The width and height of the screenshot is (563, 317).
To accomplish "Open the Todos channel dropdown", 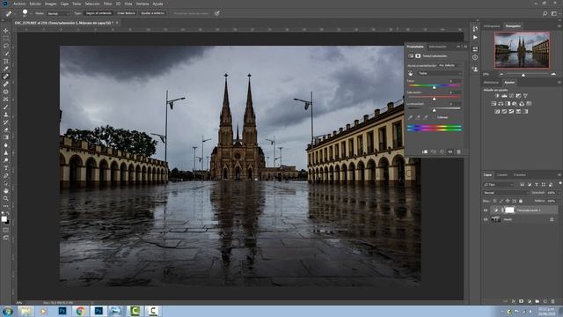I will 440,73.
